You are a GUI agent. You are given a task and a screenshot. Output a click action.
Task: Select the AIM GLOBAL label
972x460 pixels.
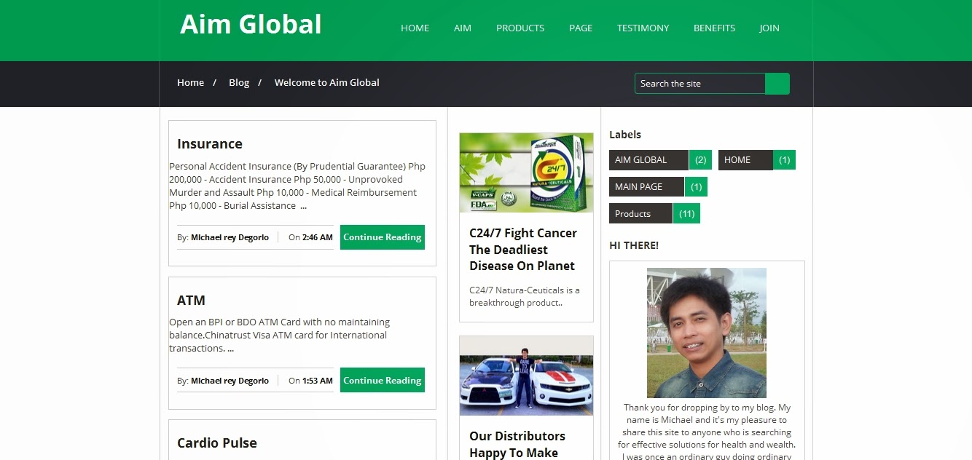click(648, 160)
